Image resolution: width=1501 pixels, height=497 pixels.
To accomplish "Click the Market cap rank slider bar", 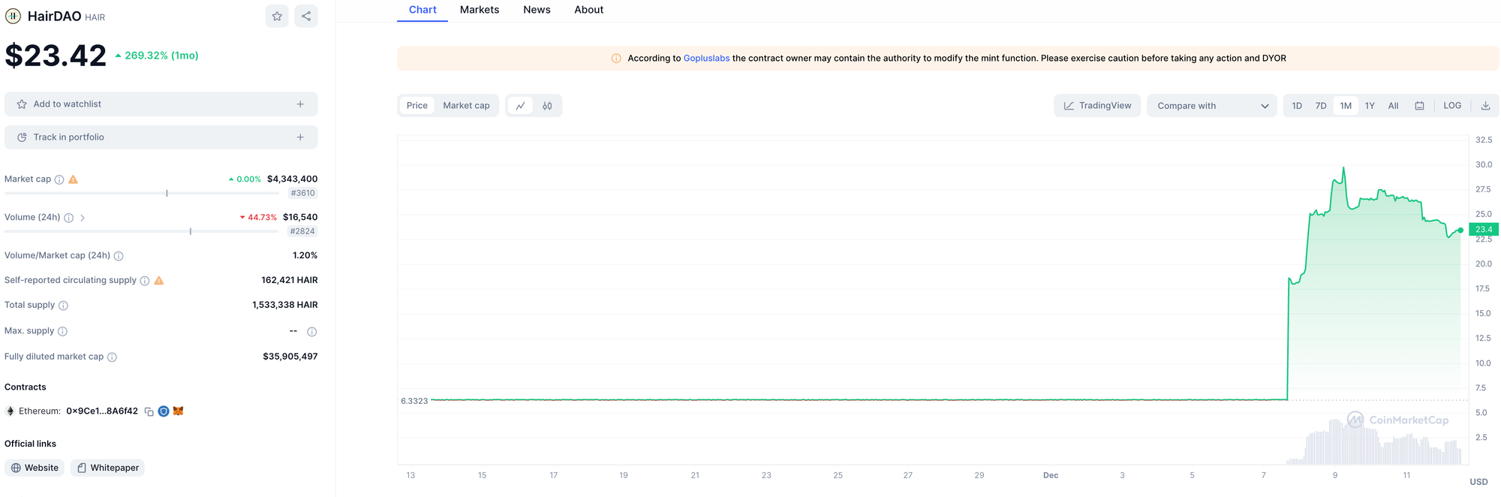I will [142, 193].
